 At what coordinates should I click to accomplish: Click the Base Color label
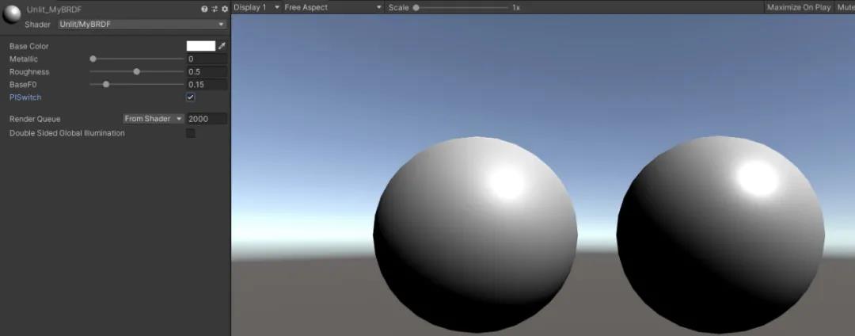click(29, 47)
